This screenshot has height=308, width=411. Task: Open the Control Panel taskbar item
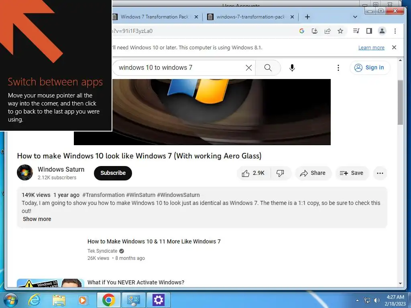coord(133,300)
